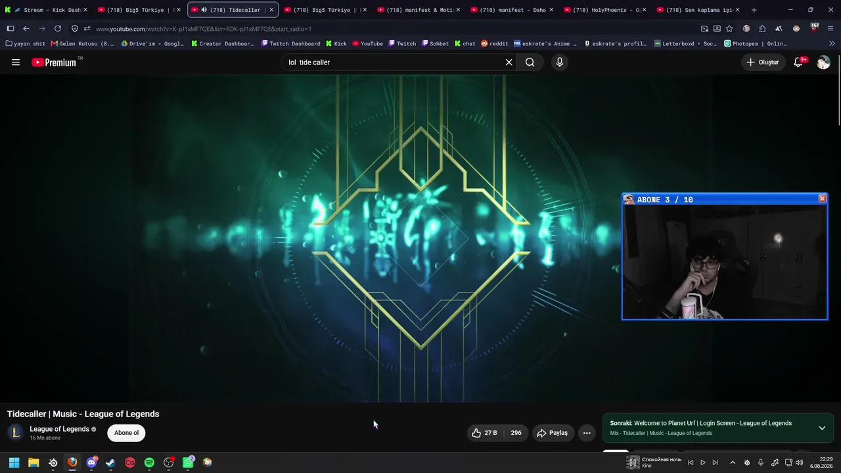Image resolution: width=841 pixels, height=473 pixels.
Task: Close the ABONE 3 / 10 webcam overlay
Action: (x=822, y=198)
